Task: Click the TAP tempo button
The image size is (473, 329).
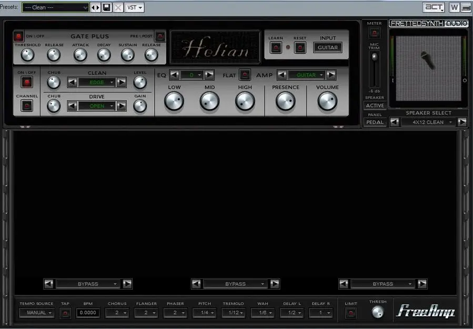Action: 65,313
